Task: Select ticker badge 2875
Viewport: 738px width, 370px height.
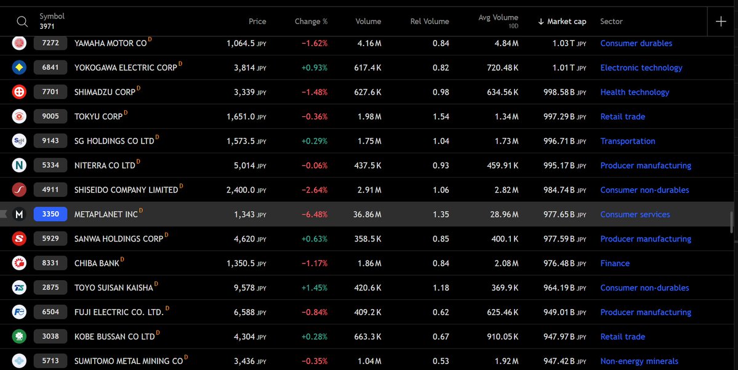Action: [50, 288]
